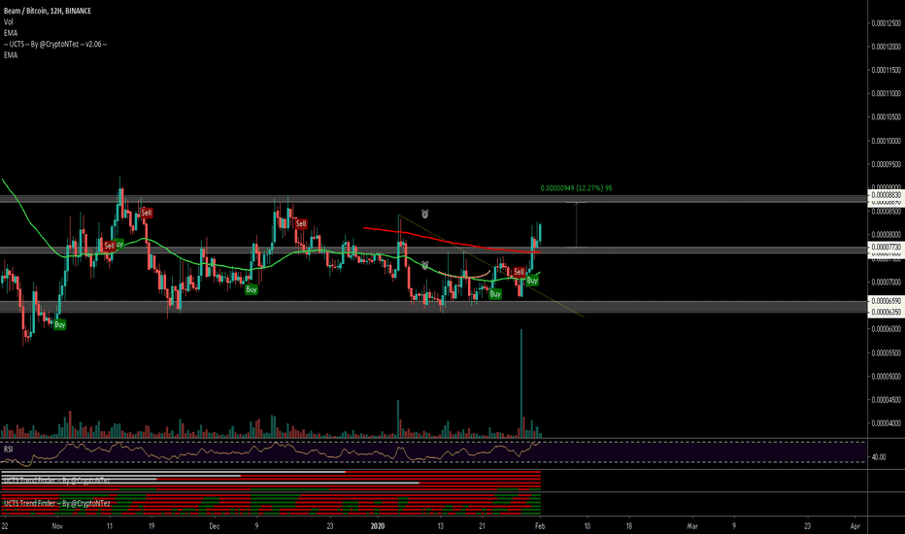Screen dimensions: 905x534
Task: Click the lower alarm clock alert icon
Action: 424,266
